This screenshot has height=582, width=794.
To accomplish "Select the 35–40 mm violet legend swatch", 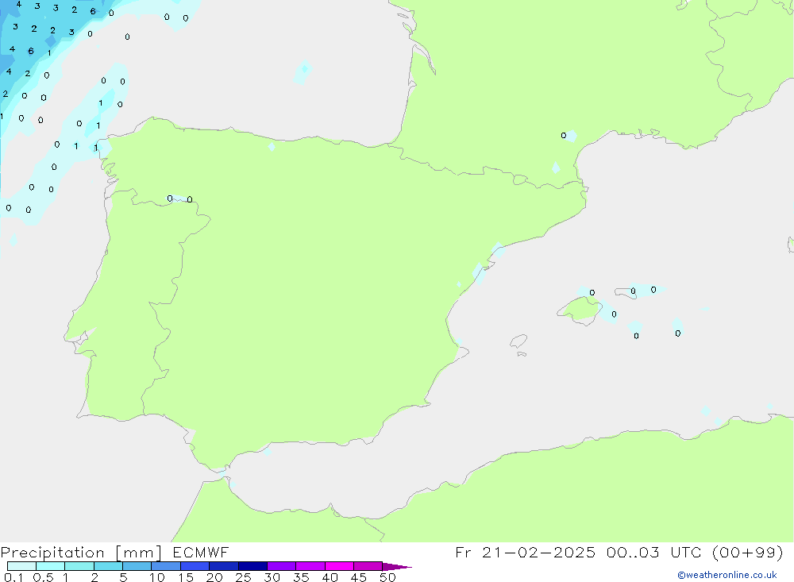I will (x=310, y=566).
